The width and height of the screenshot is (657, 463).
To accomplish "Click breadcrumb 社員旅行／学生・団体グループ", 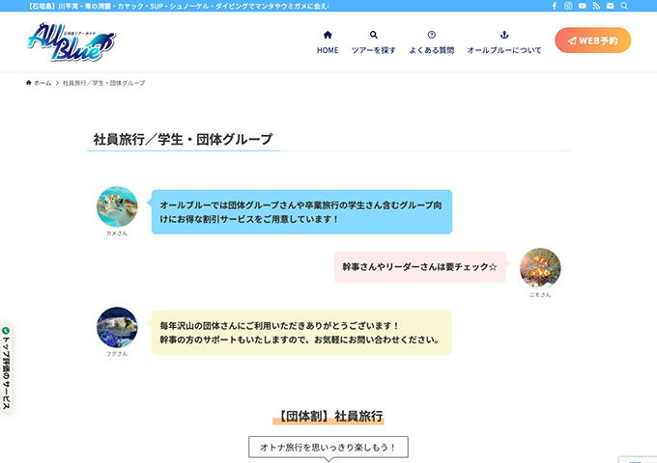I will click(x=104, y=83).
